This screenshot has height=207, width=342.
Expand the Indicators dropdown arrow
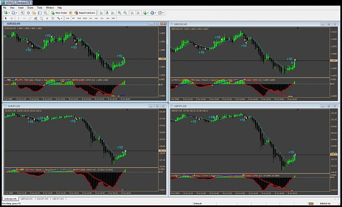148,13
